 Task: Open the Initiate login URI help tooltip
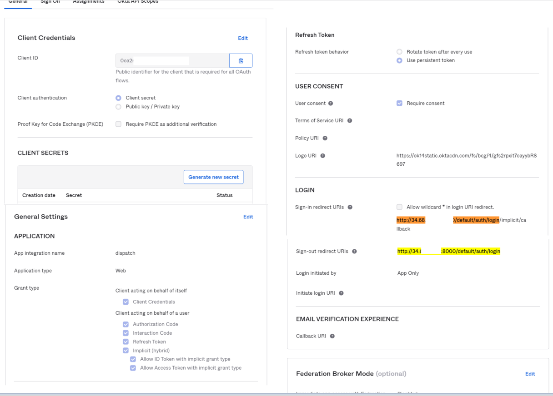[x=342, y=293]
